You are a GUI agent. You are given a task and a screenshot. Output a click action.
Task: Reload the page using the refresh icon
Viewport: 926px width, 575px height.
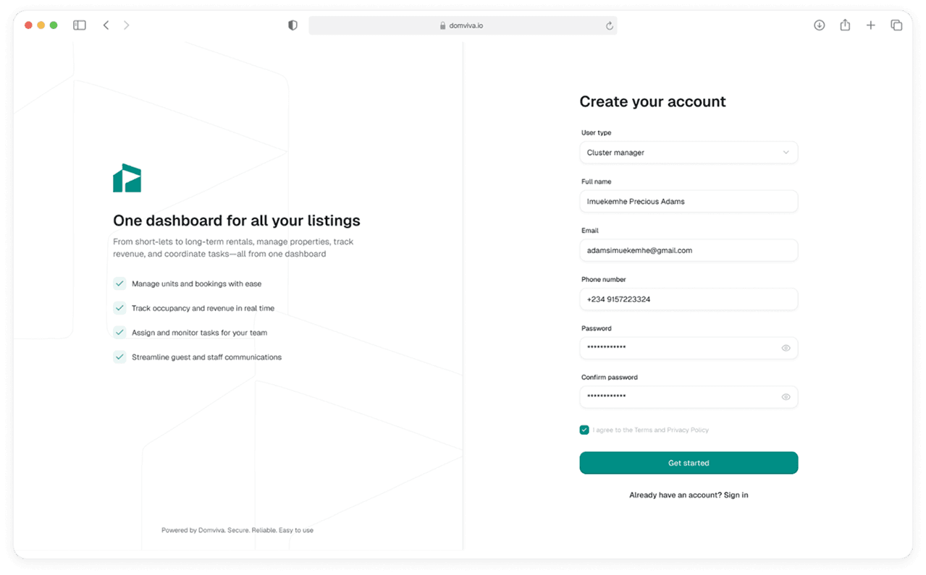point(610,26)
